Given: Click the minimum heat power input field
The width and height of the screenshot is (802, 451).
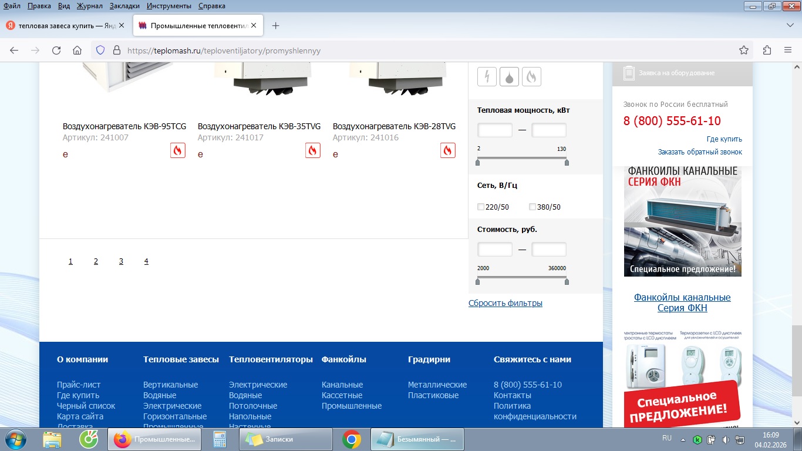Looking at the screenshot, I should pos(495,130).
